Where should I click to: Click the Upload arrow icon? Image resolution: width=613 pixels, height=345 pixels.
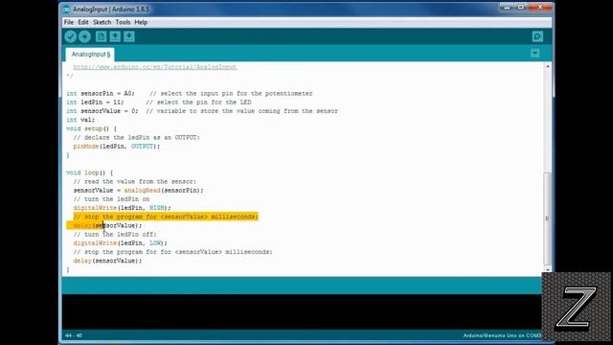pos(85,36)
